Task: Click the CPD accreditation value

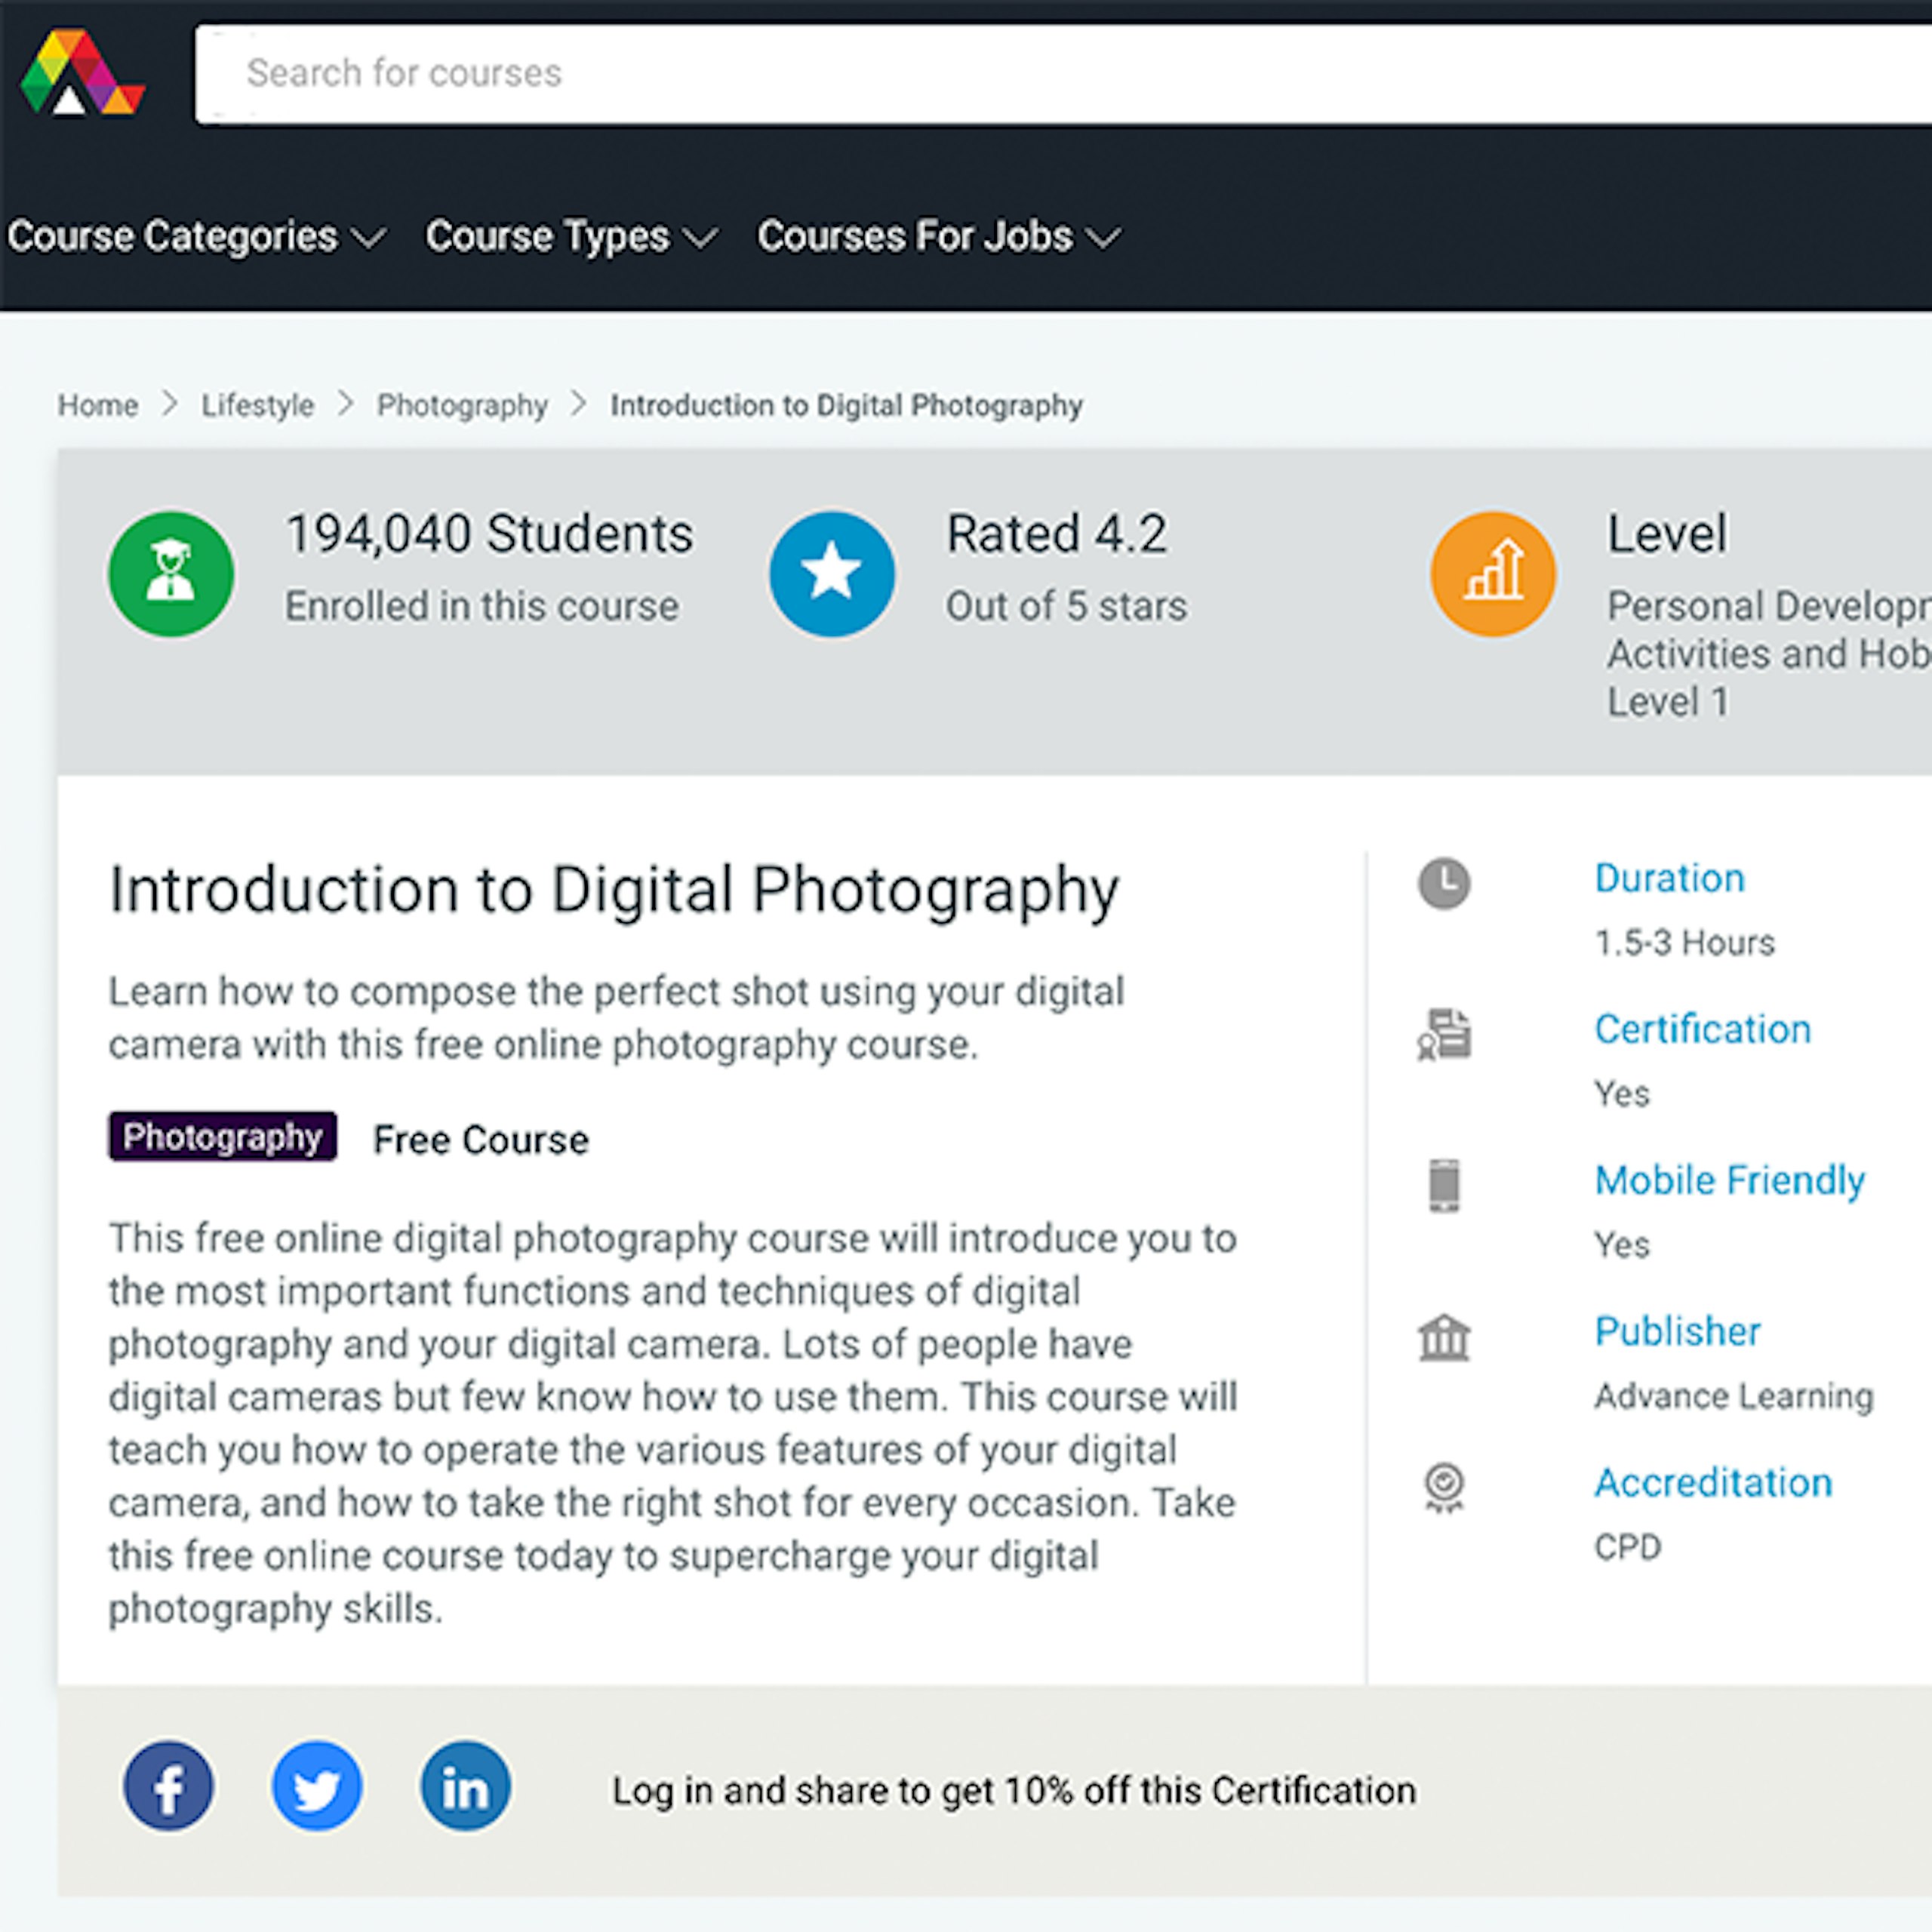Action: point(1628,1547)
